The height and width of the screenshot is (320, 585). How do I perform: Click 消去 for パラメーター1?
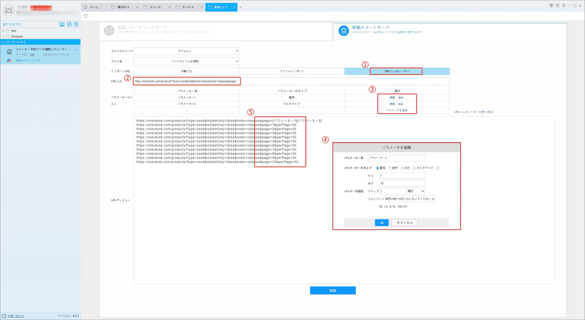click(x=401, y=98)
